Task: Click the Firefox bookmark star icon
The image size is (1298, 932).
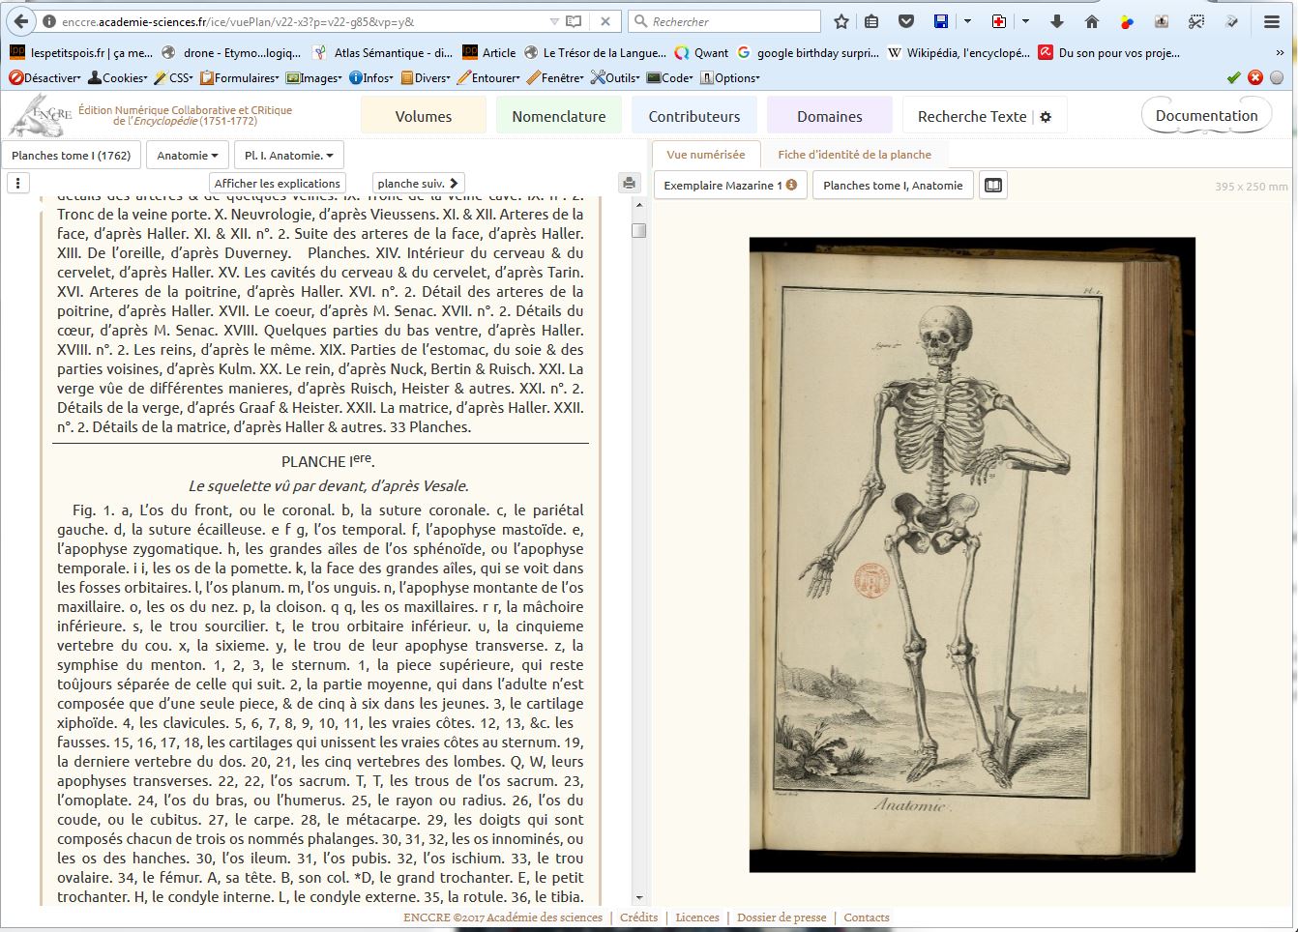Action: pos(841,21)
